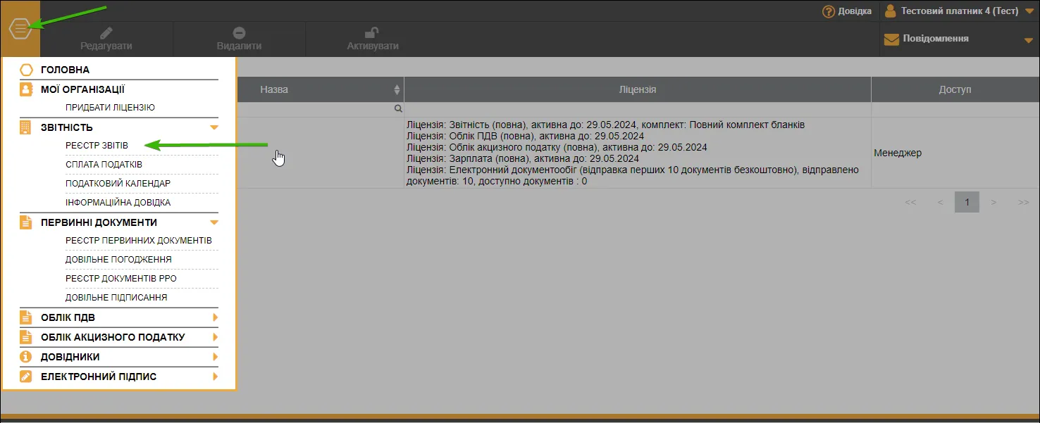The image size is (1040, 423).
Task: Click the ДОВІДНИКИ menu heading
Action: pyautogui.click(x=70, y=357)
